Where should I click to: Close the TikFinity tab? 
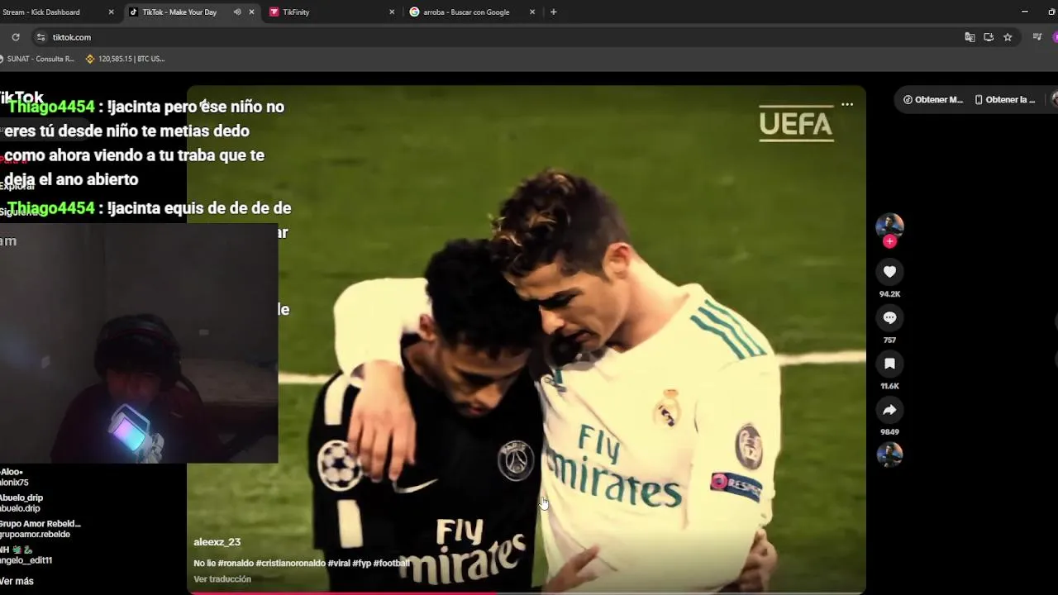(x=392, y=12)
